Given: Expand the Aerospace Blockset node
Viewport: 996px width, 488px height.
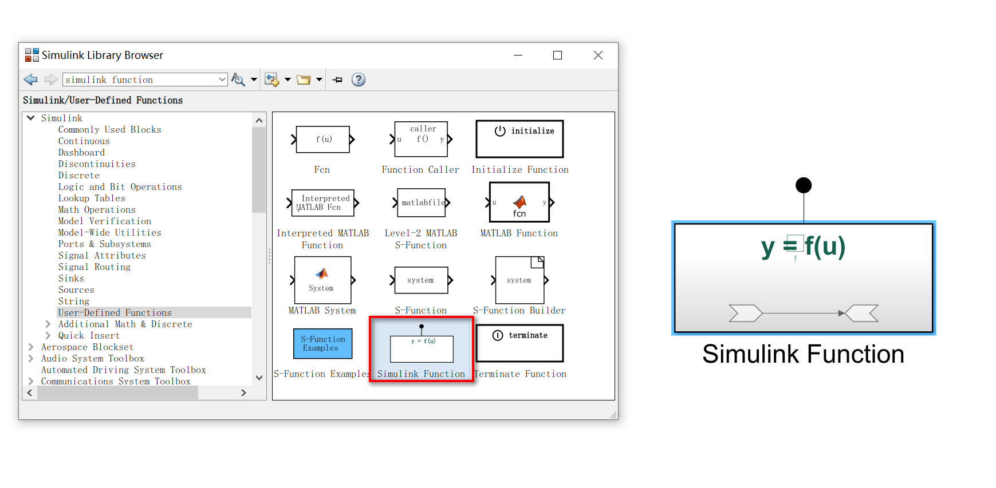Looking at the screenshot, I should [31, 347].
